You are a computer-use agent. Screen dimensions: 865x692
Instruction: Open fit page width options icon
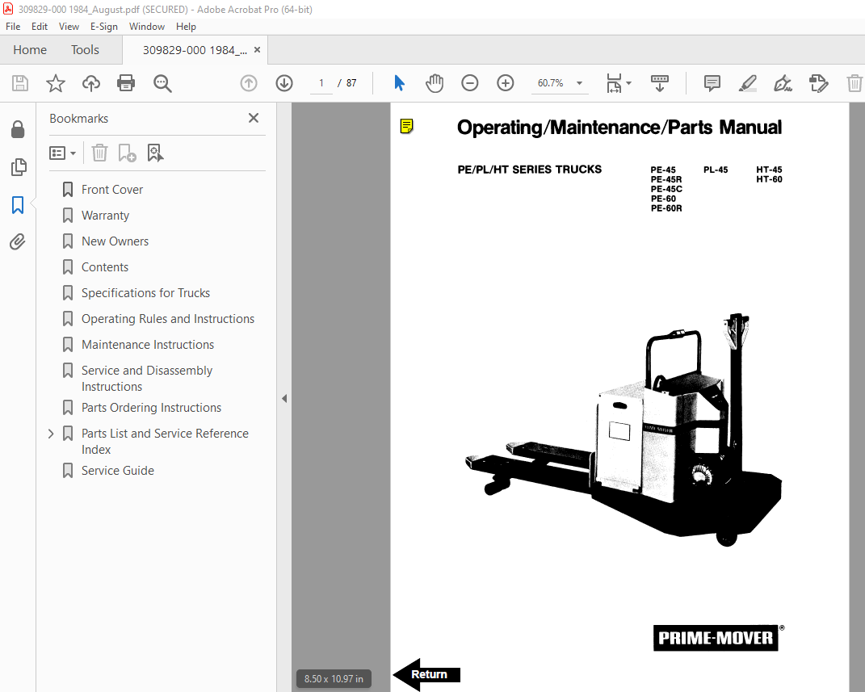619,83
